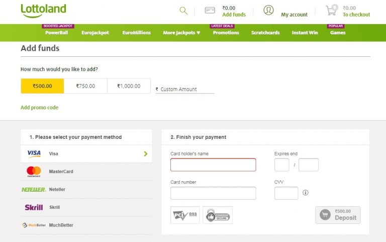The height and width of the screenshot is (242, 386).
Task: Choose MasterCard payment method
Action: click(x=86, y=172)
